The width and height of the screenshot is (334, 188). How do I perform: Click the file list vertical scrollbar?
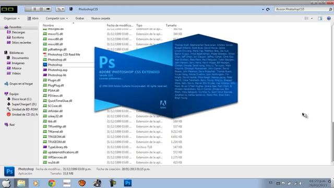[332, 142]
